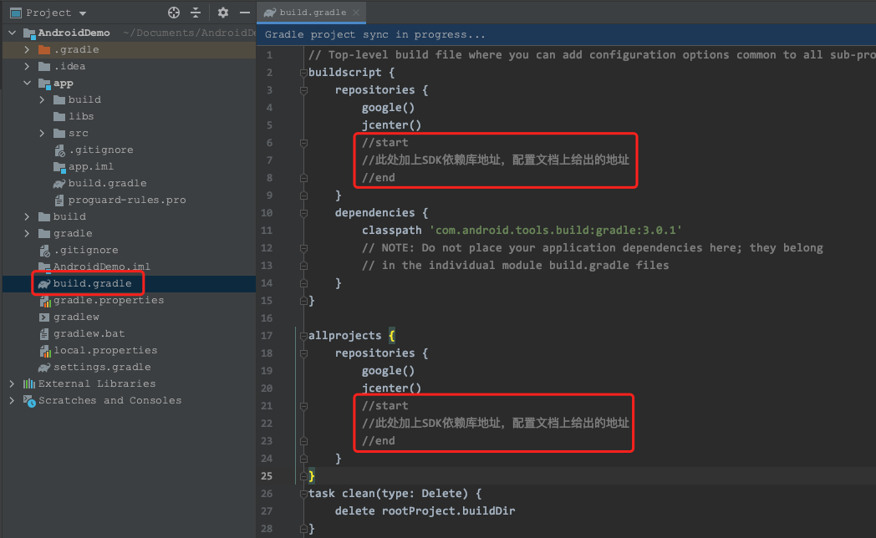Click the .gradle folder icon
The image size is (876, 538).
(x=44, y=49)
